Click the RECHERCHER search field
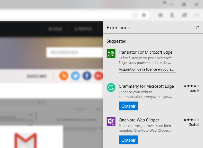The height and width of the screenshot is (148, 203). [x=75, y=52]
